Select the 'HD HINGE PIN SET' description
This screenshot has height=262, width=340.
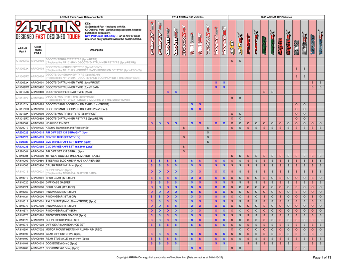click(x=57, y=123)
